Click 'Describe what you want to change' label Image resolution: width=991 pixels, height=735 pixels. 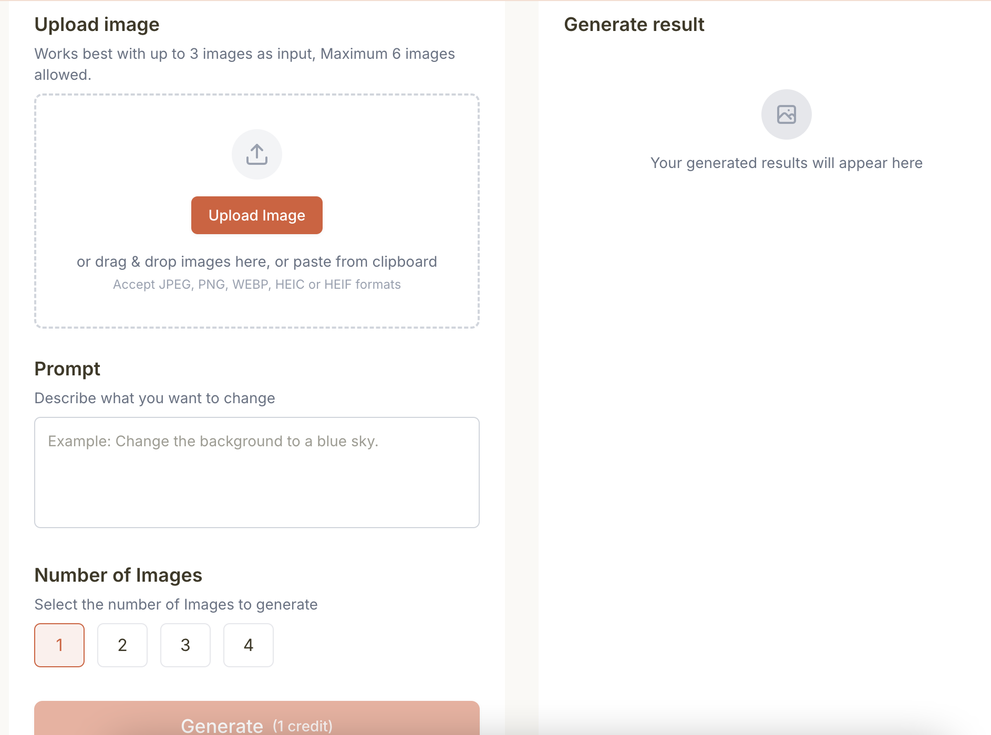click(154, 398)
